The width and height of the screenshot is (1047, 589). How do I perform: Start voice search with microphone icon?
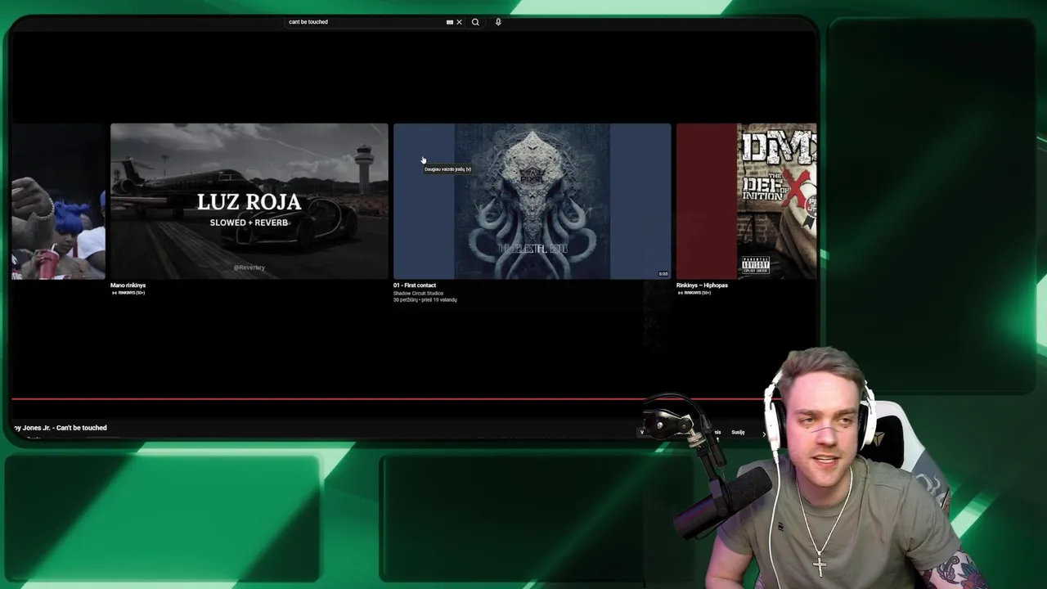[498, 22]
